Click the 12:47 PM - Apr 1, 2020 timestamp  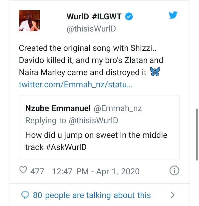(96, 171)
